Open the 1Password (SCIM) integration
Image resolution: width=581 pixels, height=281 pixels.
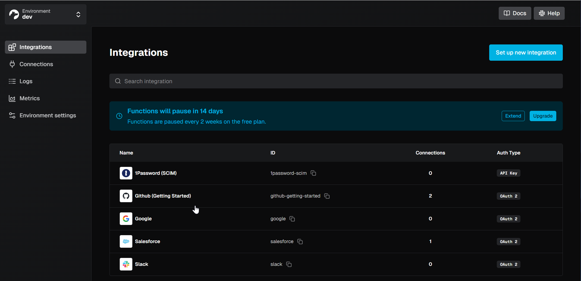(336, 173)
